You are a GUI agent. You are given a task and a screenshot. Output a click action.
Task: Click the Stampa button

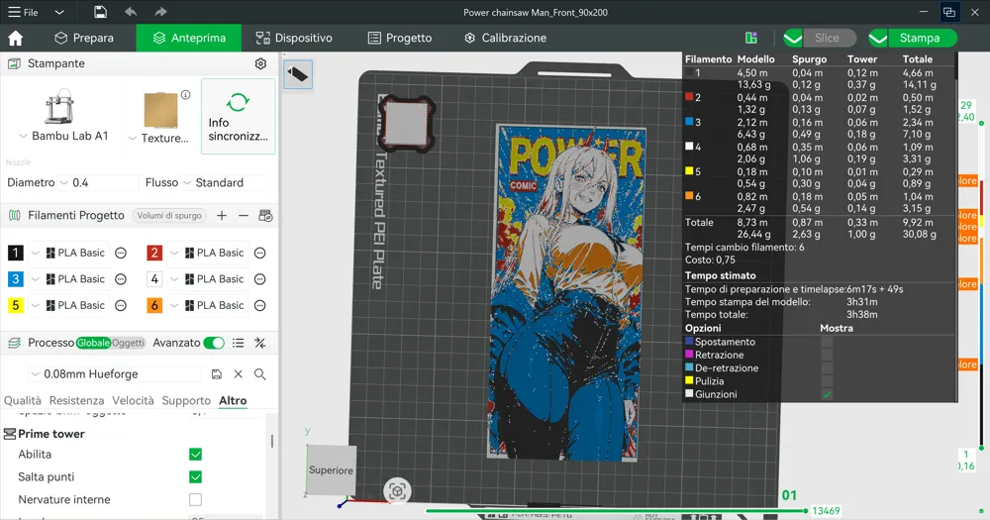tap(920, 38)
